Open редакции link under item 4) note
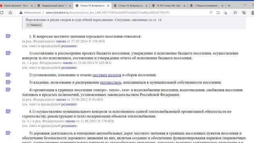Screen dimensions: 254x143 pyautogui.click(x=69, y=104)
